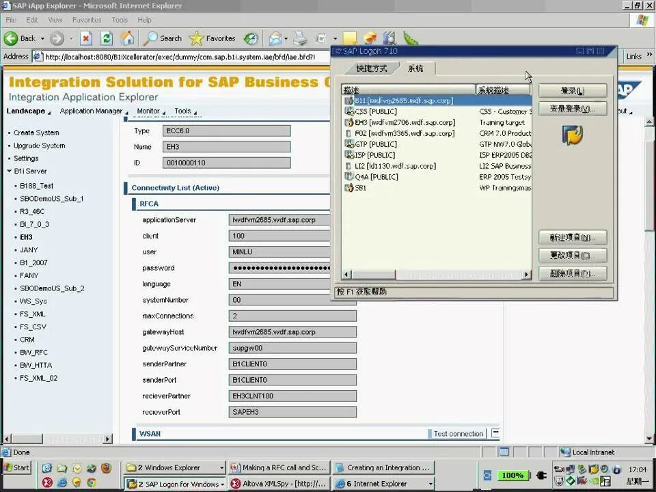Click the icon beside EH3 logon entry
The width and height of the screenshot is (656, 492).
tap(348, 122)
